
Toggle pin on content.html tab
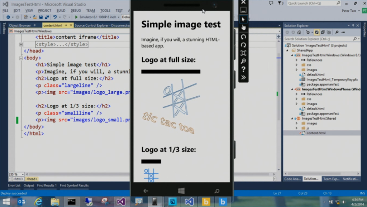(x=66, y=25)
